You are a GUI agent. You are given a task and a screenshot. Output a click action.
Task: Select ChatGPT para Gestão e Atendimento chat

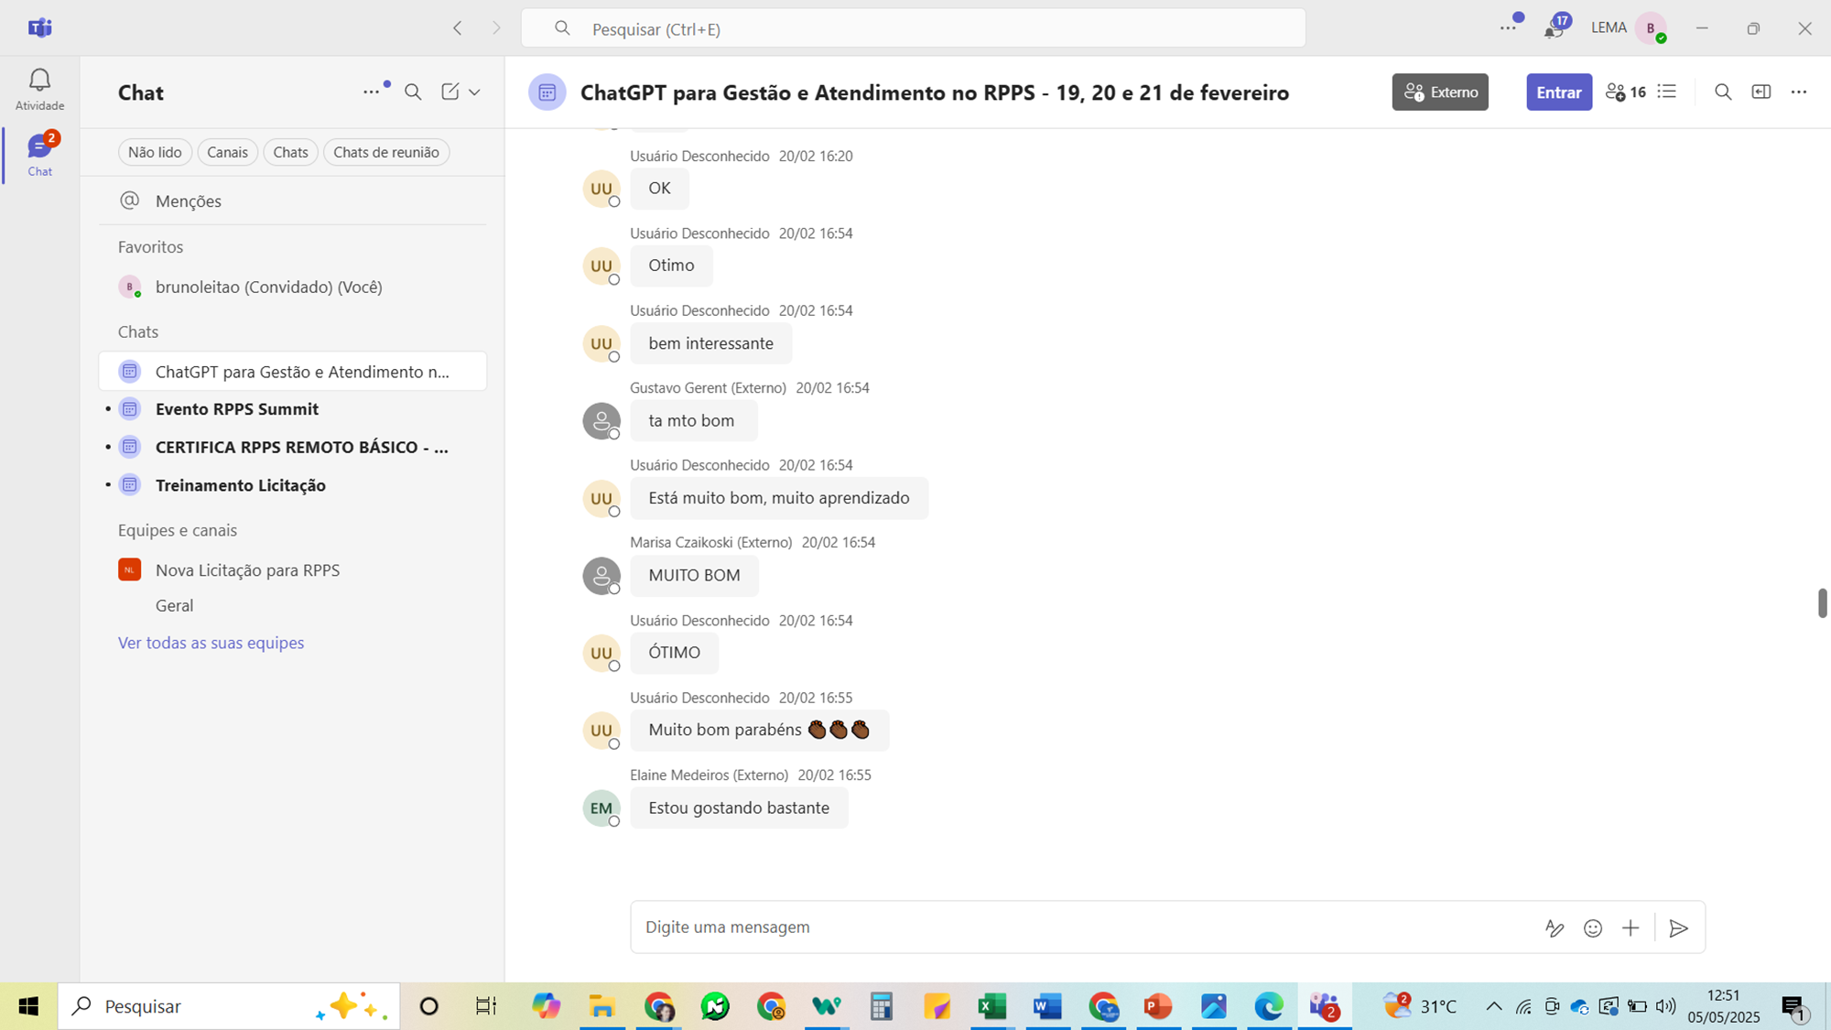[293, 372]
